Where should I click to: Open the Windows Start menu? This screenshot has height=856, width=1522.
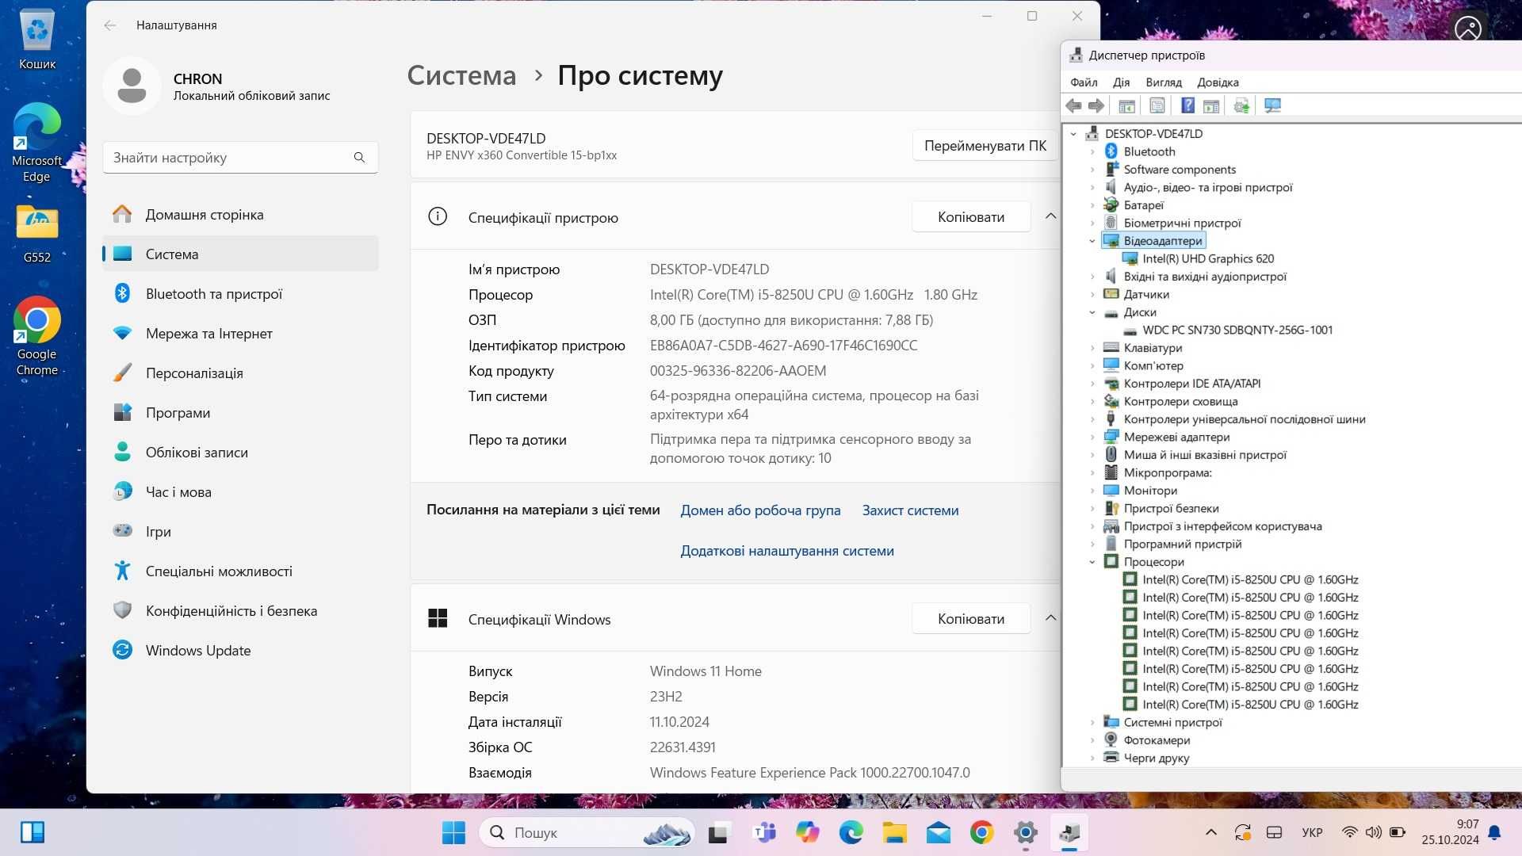453,832
